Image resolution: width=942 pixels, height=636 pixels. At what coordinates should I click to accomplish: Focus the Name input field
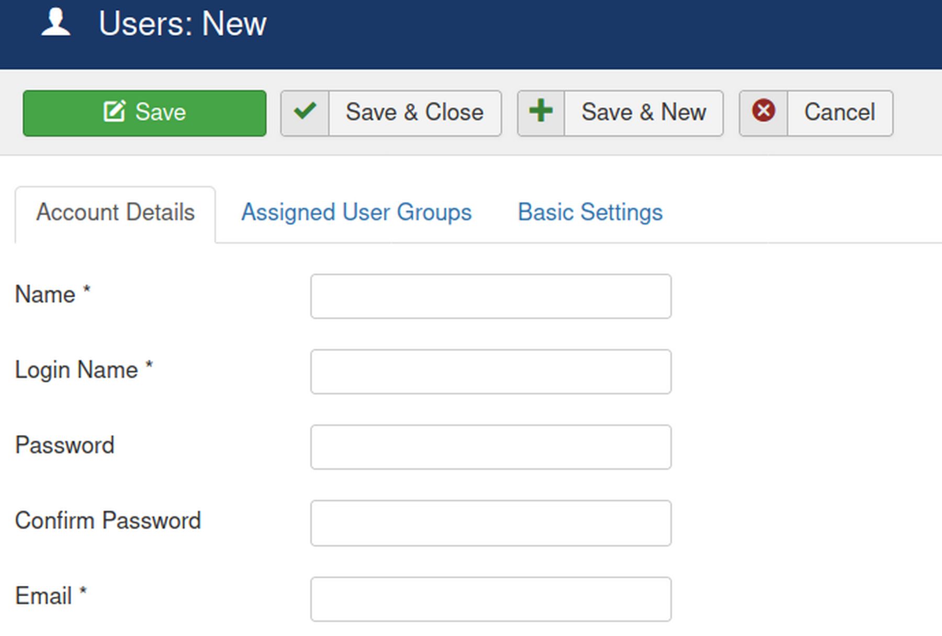pos(490,296)
